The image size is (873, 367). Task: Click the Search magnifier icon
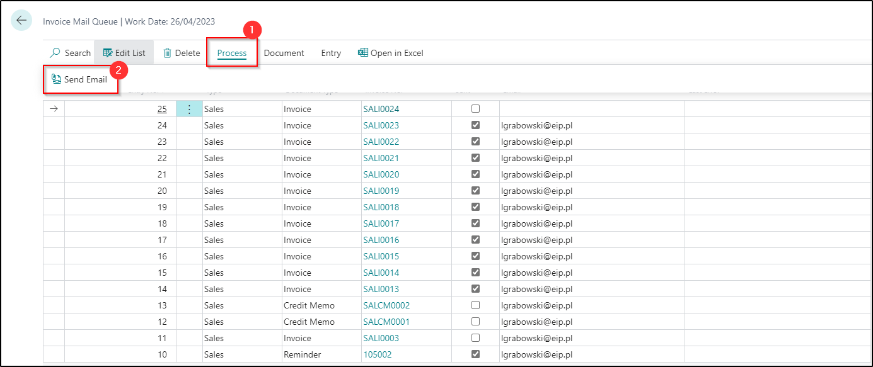(55, 53)
